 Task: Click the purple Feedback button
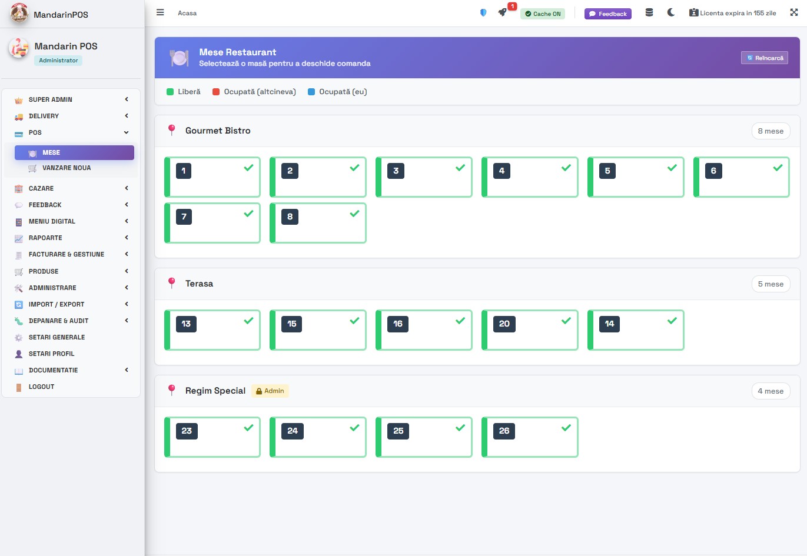coord(607,14)
